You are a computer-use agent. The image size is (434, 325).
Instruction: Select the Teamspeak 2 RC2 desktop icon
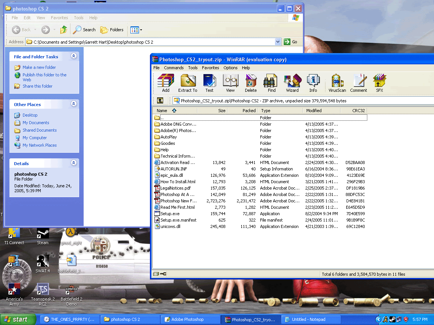click(x=43, y=295)
